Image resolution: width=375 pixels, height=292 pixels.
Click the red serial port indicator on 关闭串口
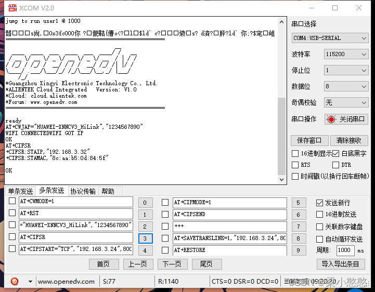pyautogui.click(x=331, y=119)
